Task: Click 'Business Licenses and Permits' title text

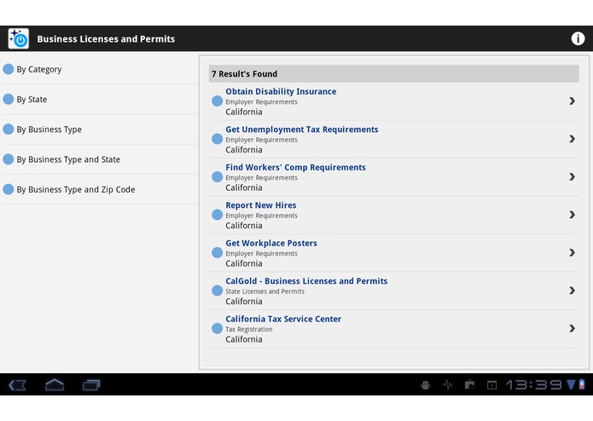Action: click(x=106, y=39)
